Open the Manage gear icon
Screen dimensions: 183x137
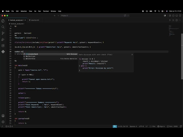(x=3, y=122)
